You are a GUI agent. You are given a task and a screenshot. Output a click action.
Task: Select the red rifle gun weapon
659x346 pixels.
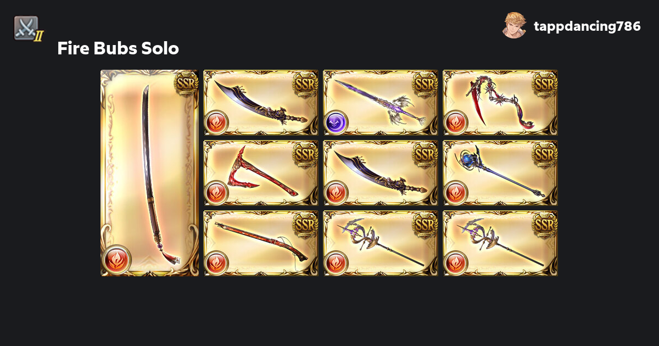(261, 243)
